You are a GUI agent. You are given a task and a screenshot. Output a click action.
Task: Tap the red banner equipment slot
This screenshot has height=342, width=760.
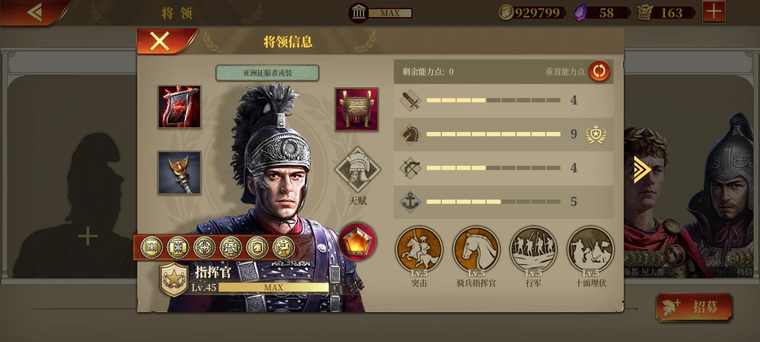point(179,107)
